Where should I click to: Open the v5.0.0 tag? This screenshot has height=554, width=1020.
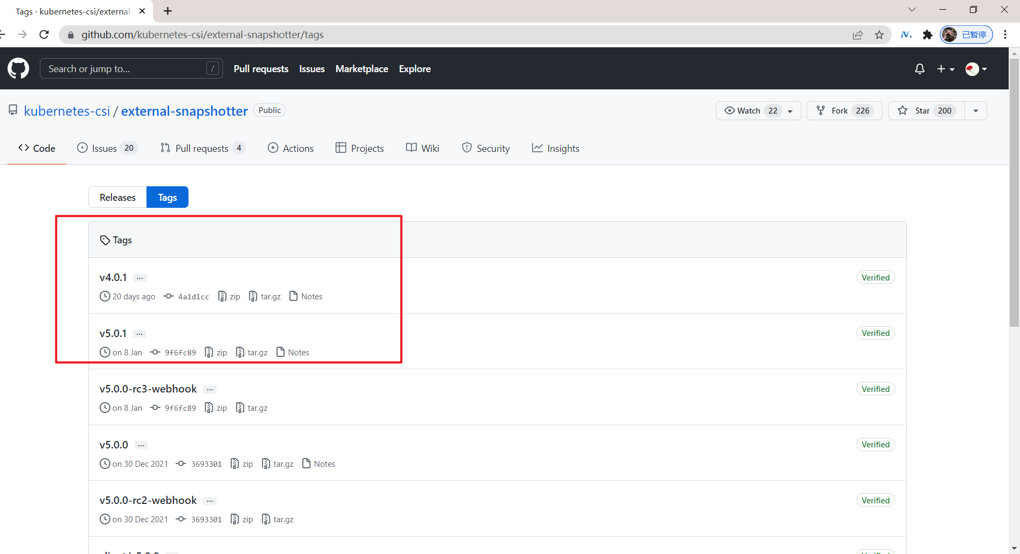tap(114, 445)
